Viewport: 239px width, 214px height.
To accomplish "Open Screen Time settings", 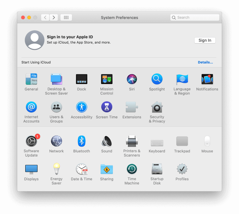I will [x=107, y=107].
